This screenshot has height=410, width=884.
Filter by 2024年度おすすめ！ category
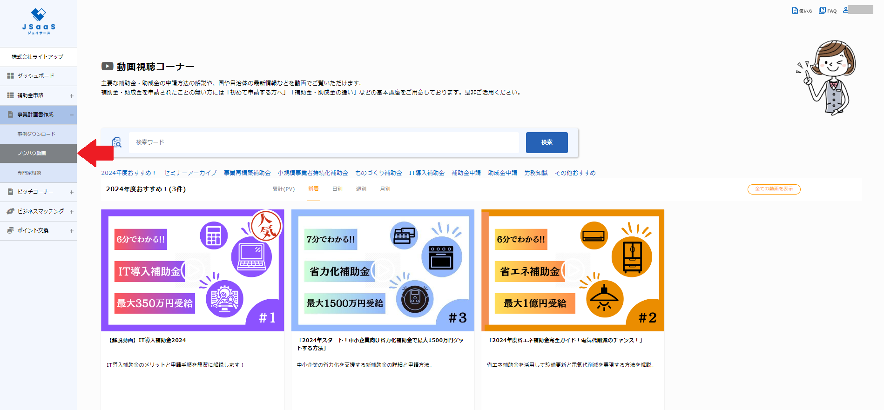pyautogui.click(x=129, y=173)
